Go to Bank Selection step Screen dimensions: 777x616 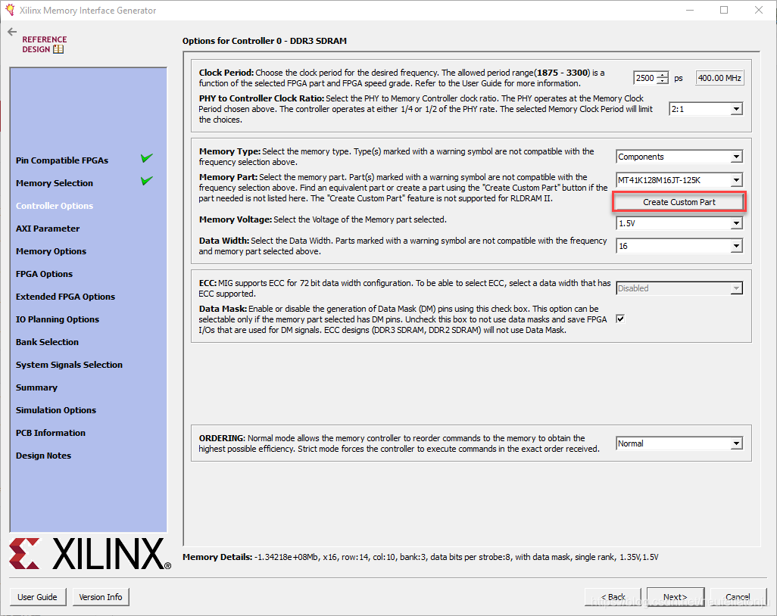click(47, 342)
